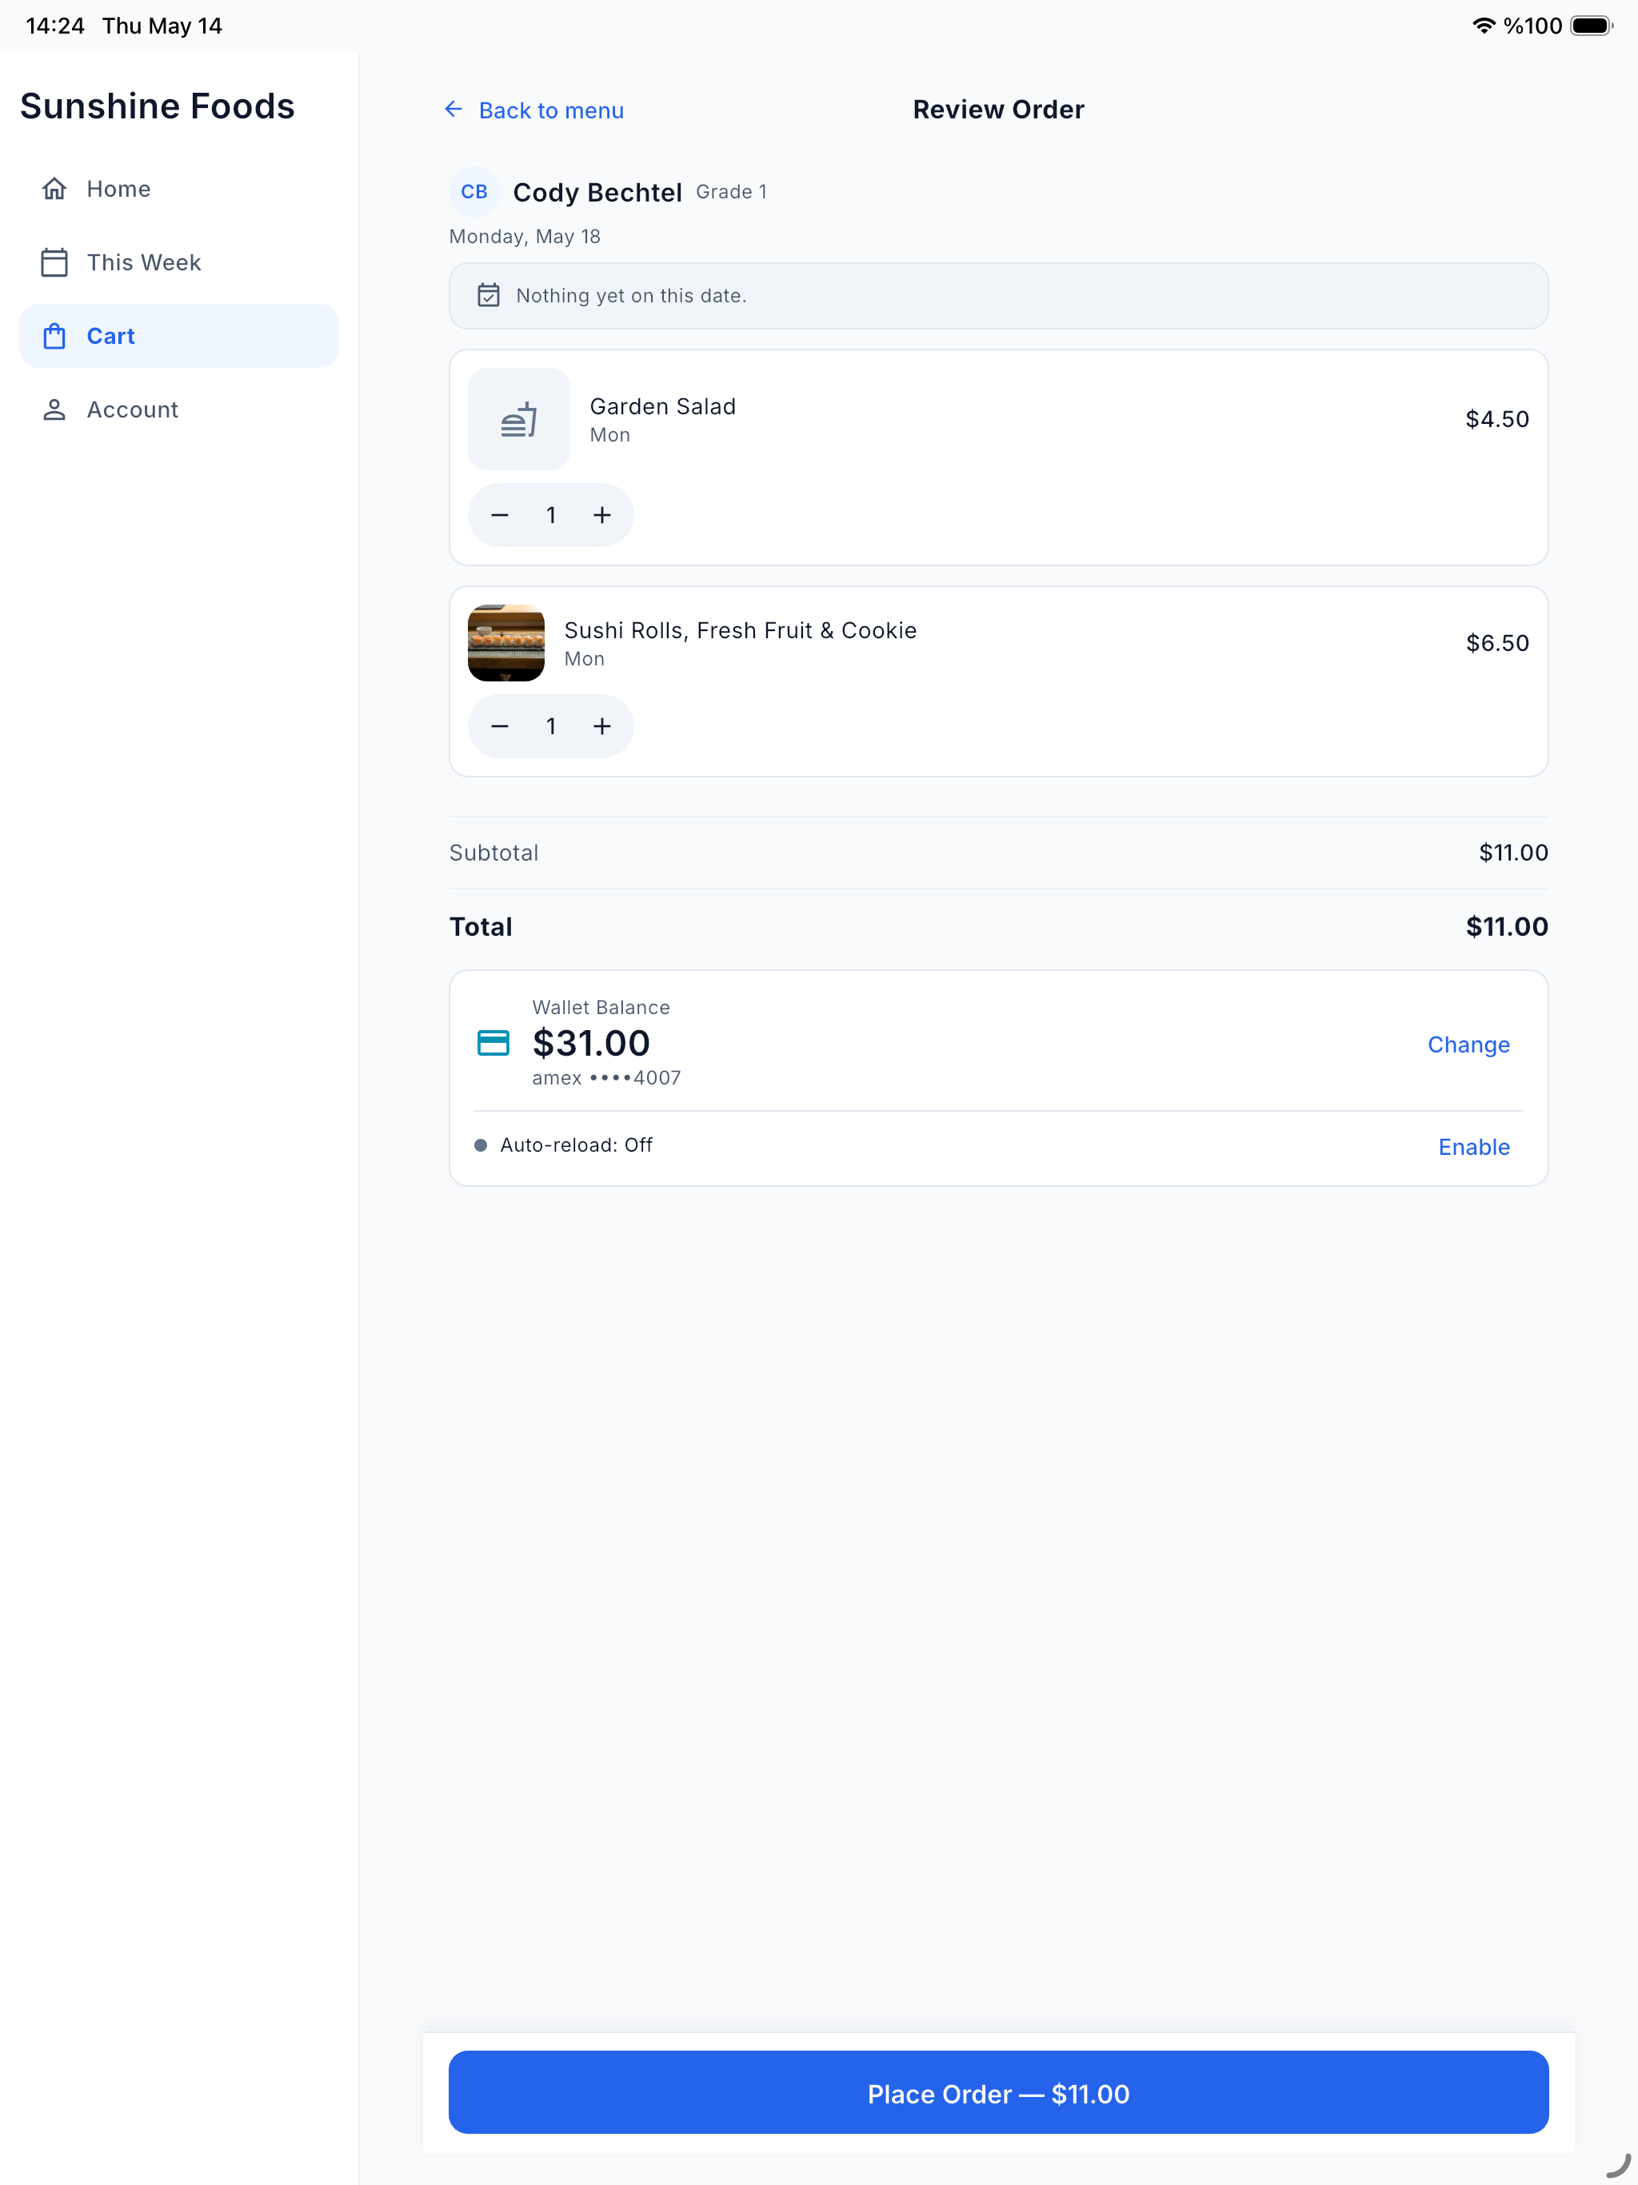Click the Account person icon

point(54,410)
